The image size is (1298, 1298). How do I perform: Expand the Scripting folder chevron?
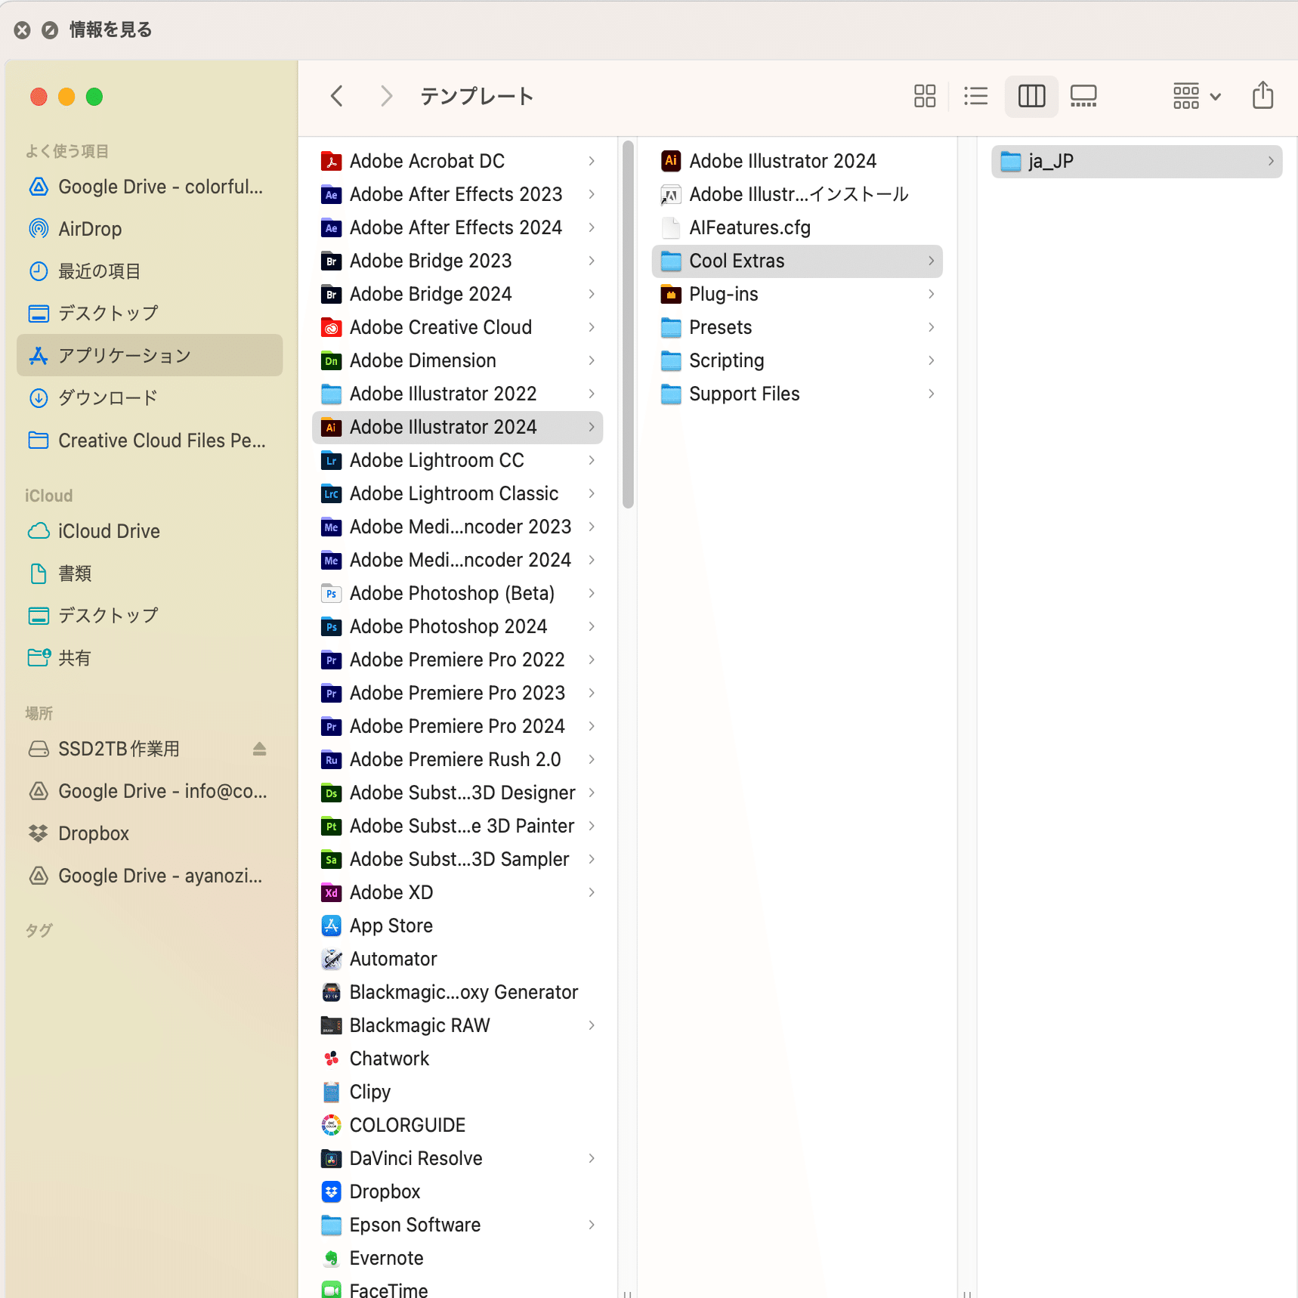[x=932, y=360]
